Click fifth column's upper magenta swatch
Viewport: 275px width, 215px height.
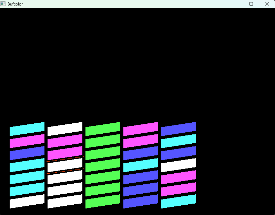point(179,177)
